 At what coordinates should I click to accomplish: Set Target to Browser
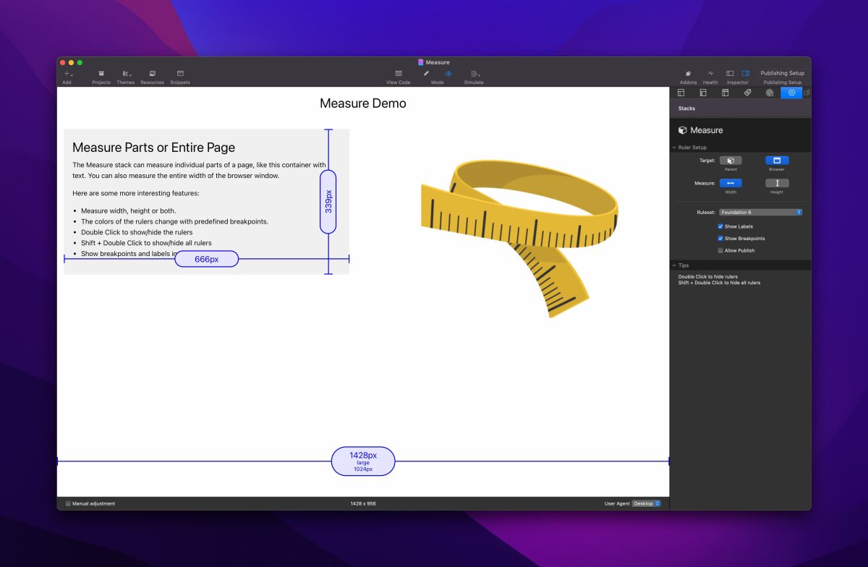(x=777, y=161)
